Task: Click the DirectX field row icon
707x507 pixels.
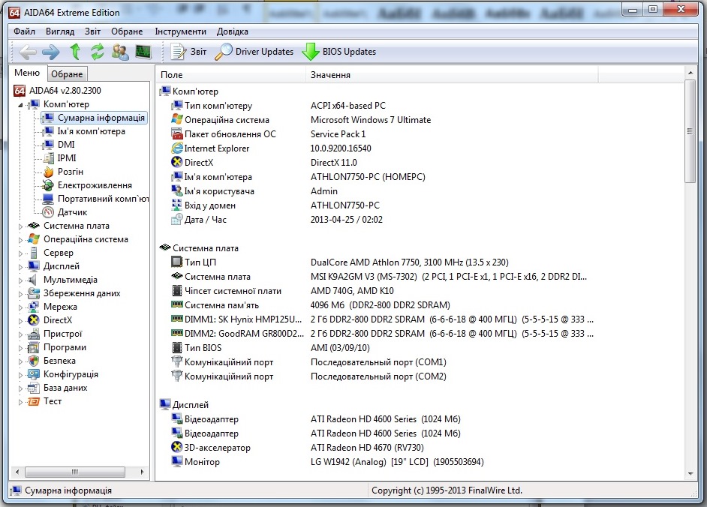Action: (177, 162)
